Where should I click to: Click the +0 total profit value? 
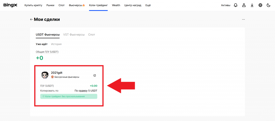click(39, 58)
